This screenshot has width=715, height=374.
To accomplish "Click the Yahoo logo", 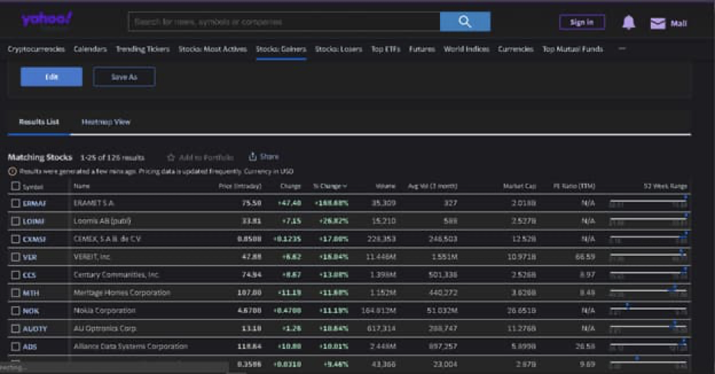I will [x=47, y=19].
